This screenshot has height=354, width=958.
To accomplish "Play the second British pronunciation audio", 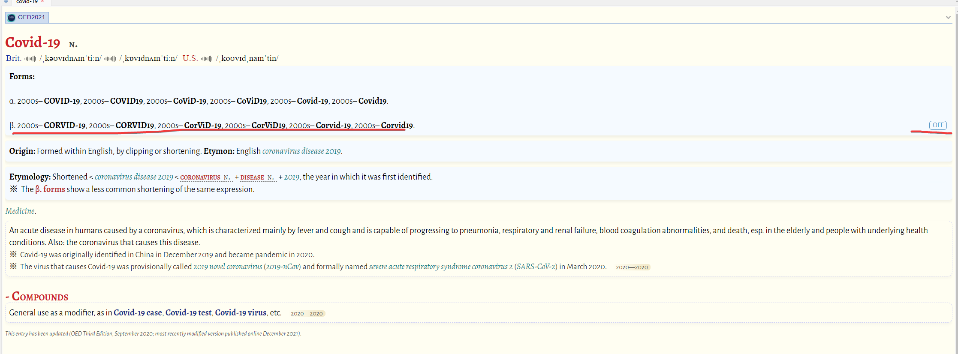I will pos(110,59).
